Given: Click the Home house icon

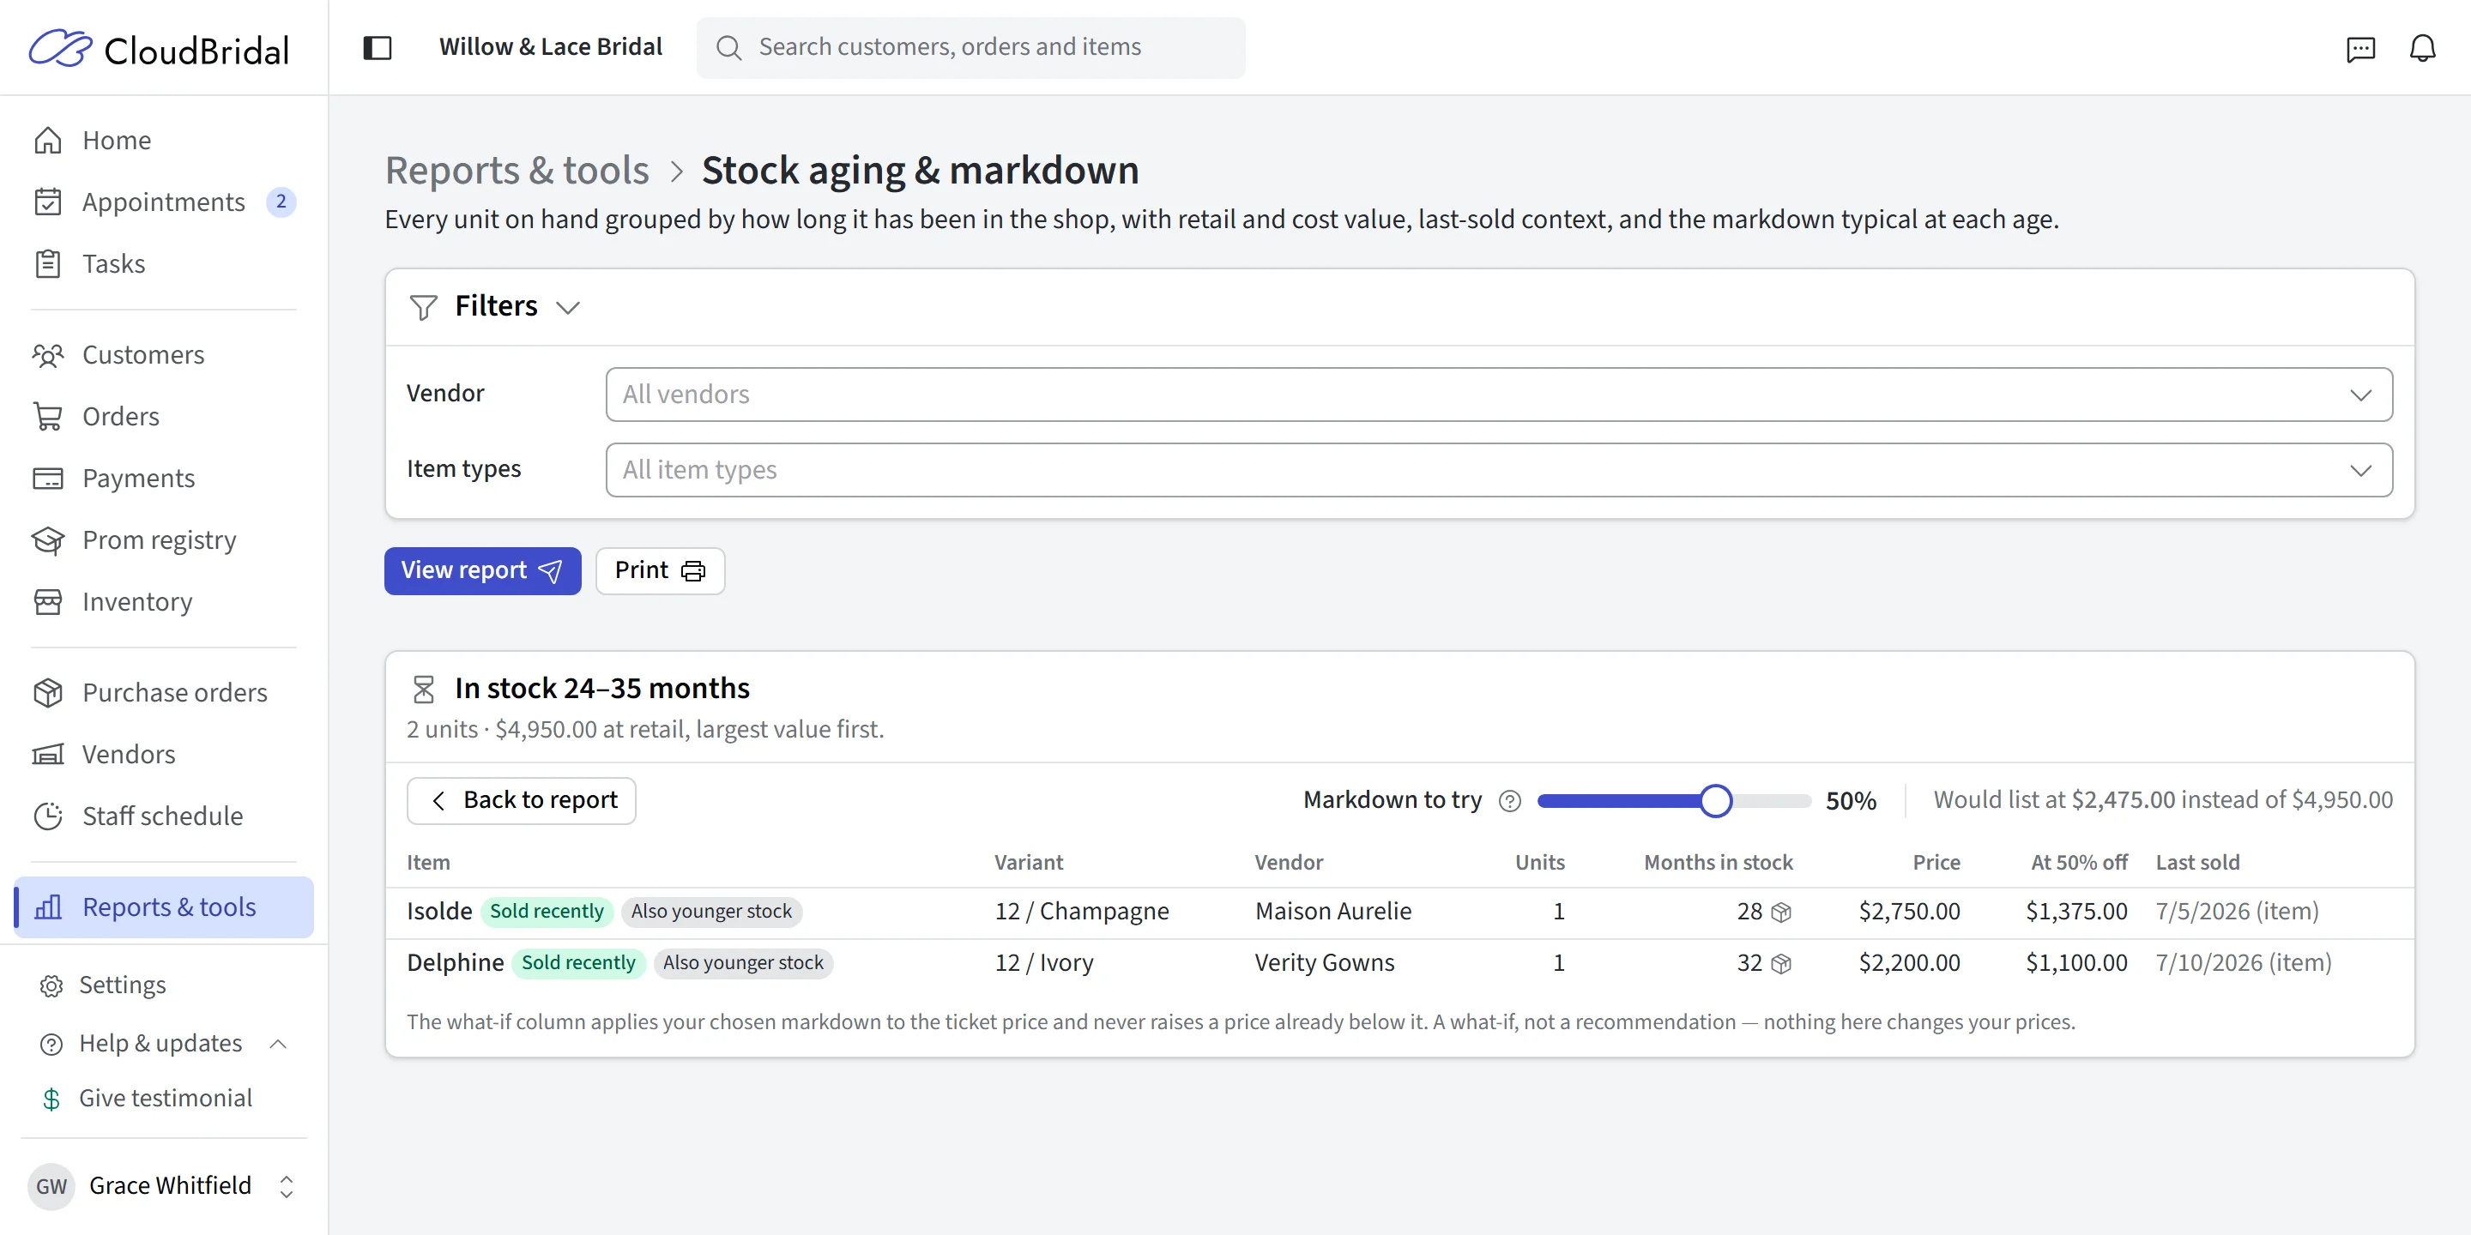Looking at the screenshot, I should pyautogui.click(x=48, y=140).
